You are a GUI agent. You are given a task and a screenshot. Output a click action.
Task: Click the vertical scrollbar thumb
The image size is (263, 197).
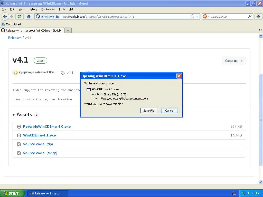[x=261, y=119]
